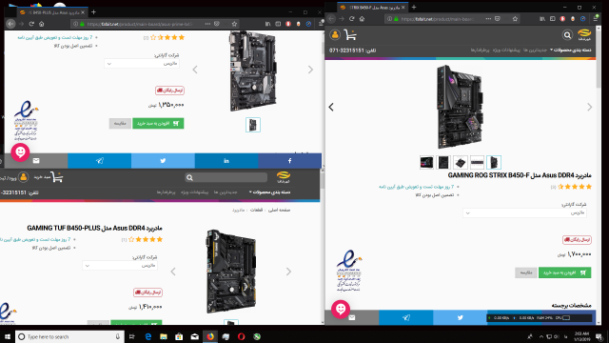Screen dimensions: 609x343
Task: Click search icon in right site header
Action: 567,35
